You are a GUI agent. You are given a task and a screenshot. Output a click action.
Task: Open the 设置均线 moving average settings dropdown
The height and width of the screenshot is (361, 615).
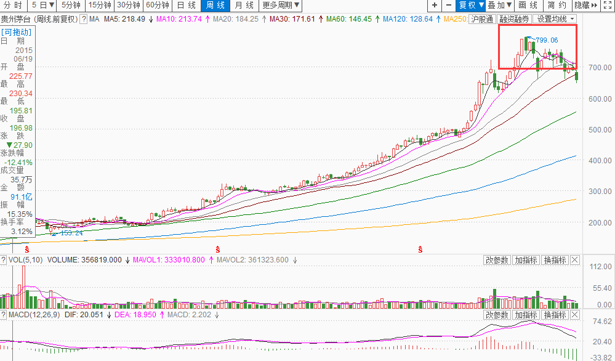point(554,19)
